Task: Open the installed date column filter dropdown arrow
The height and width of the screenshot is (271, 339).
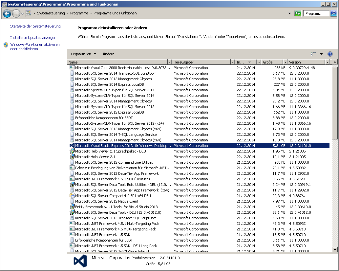Action: [x=259, y=62]
